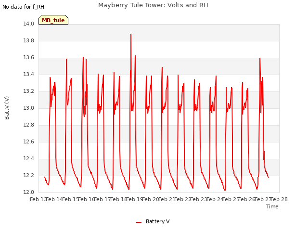Click the 13.0 y-axis tick label
The image size is (308, 231).
tap(29, 108)
